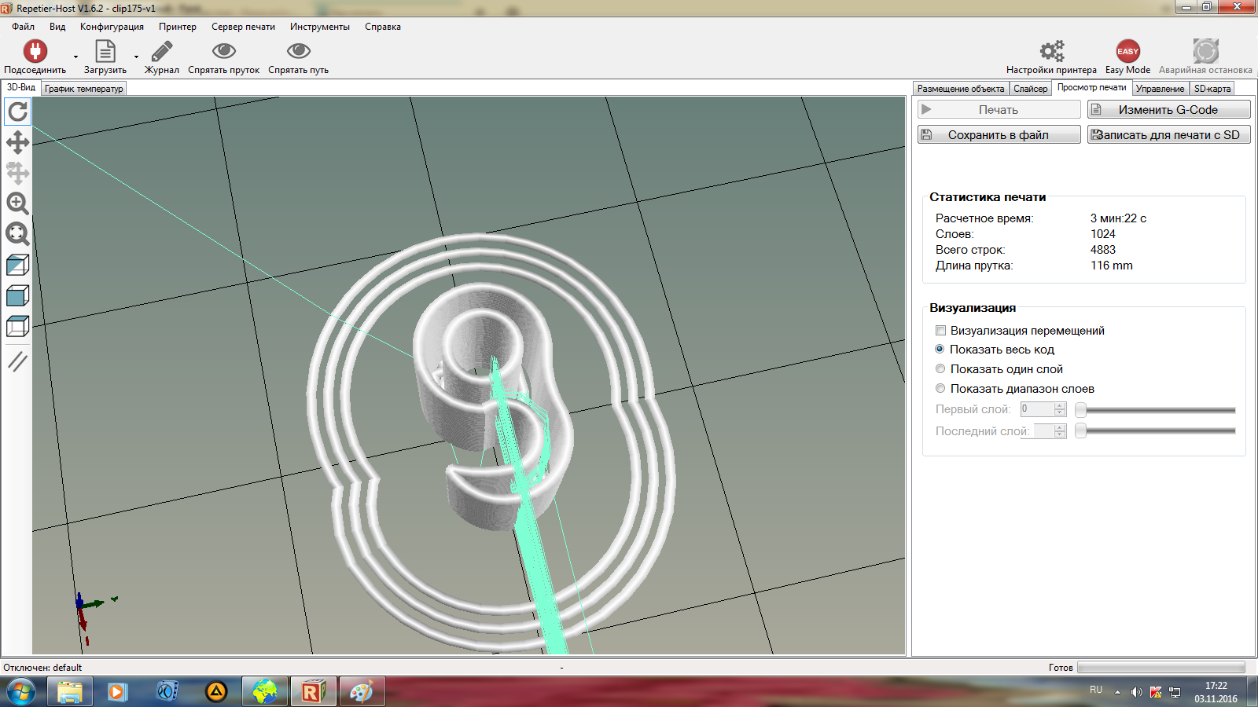
Task: Open the Configuration menu
Action: coord(112,27)
